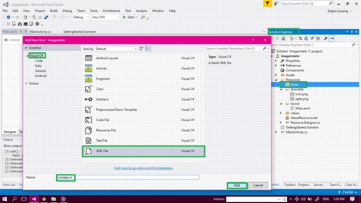The height and width of the screenshot is (203, 361).
Task: Collapse the Visual C# node
Action: (x=27, y=56)
